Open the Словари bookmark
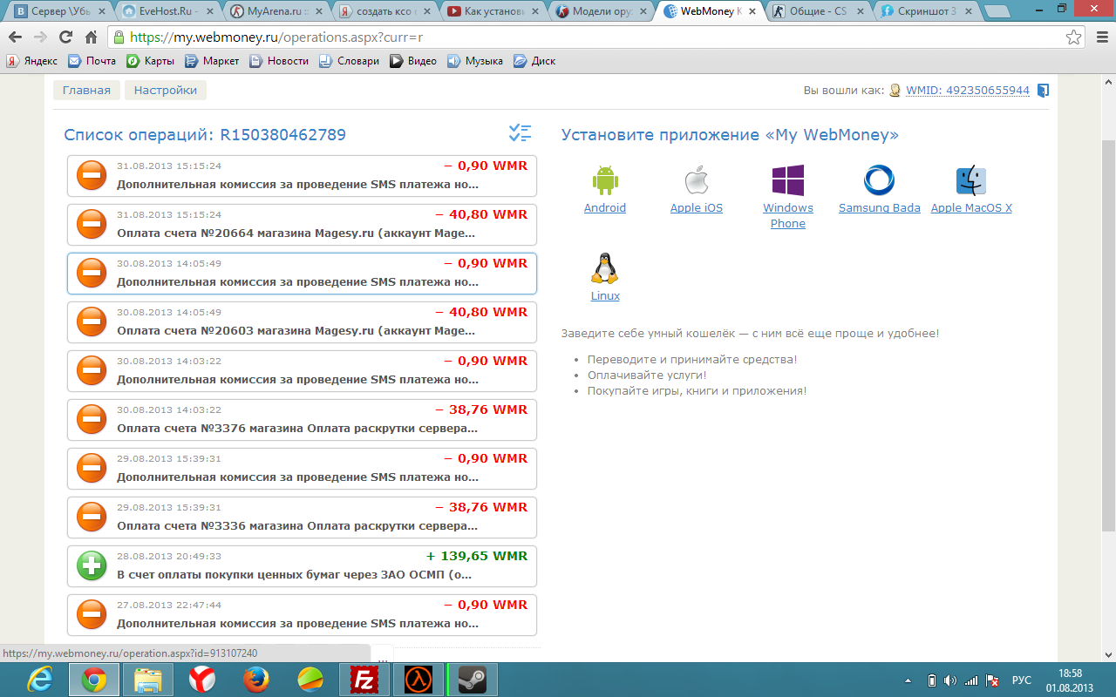The height and width of the screenshot is (697, 1116). 349,61
